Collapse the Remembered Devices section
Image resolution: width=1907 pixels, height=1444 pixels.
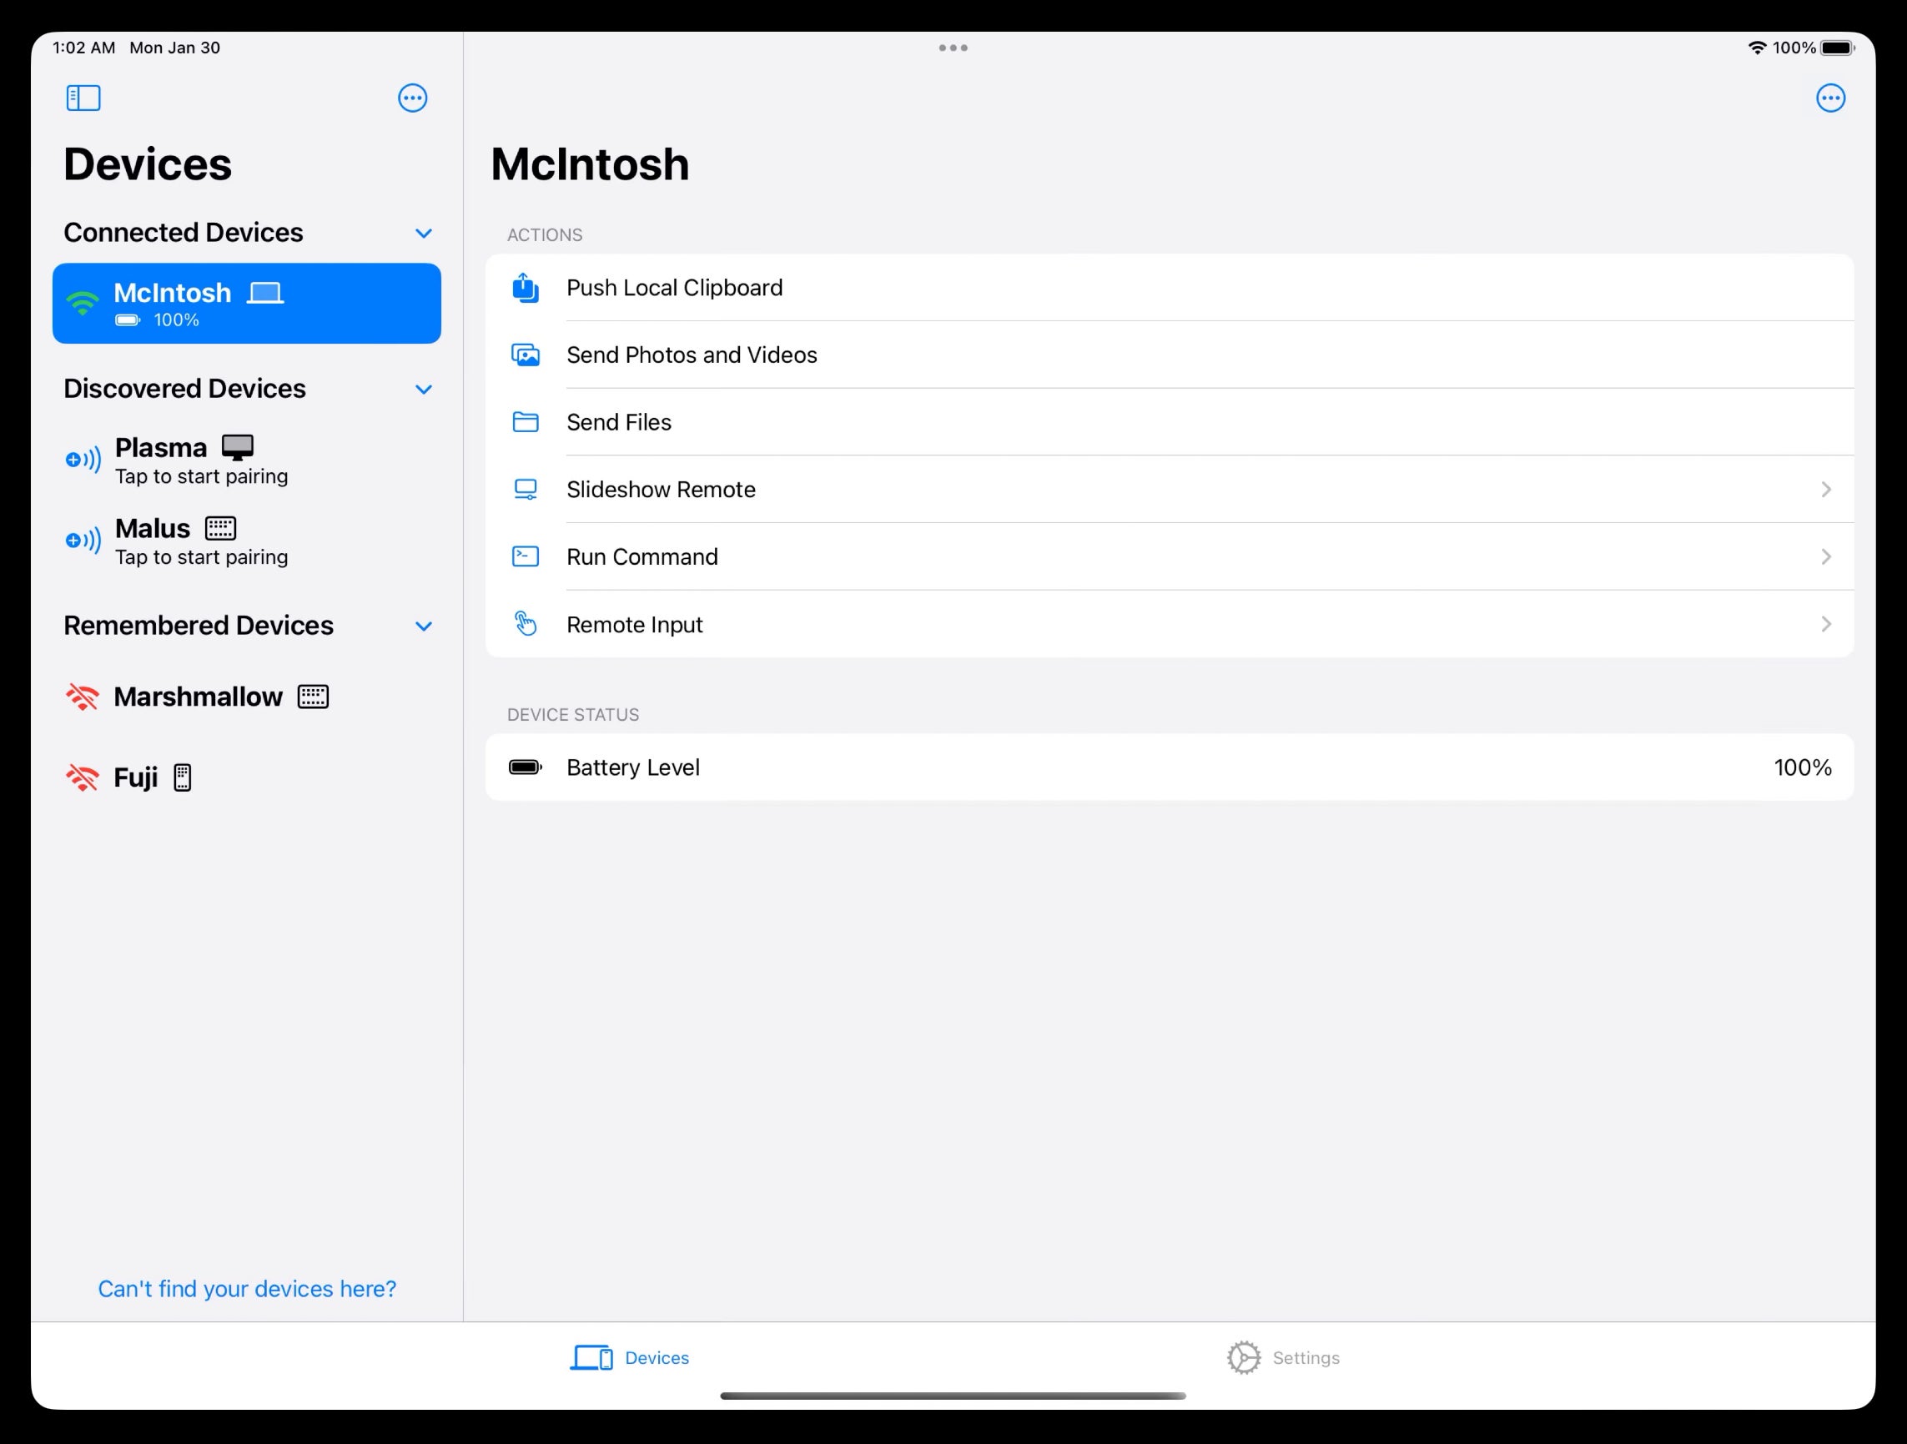pyautogui.click(x=423, y=623)
